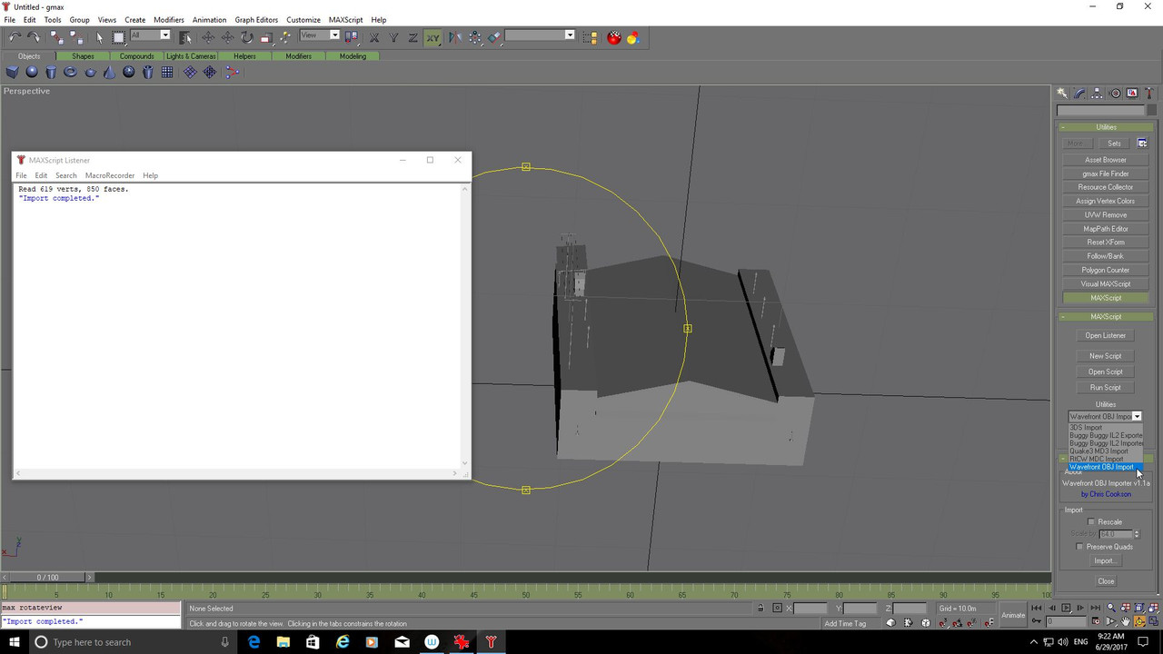Click the Asset Browser button
Screen dimensions: 1163x654
[x=1106, y=160]
